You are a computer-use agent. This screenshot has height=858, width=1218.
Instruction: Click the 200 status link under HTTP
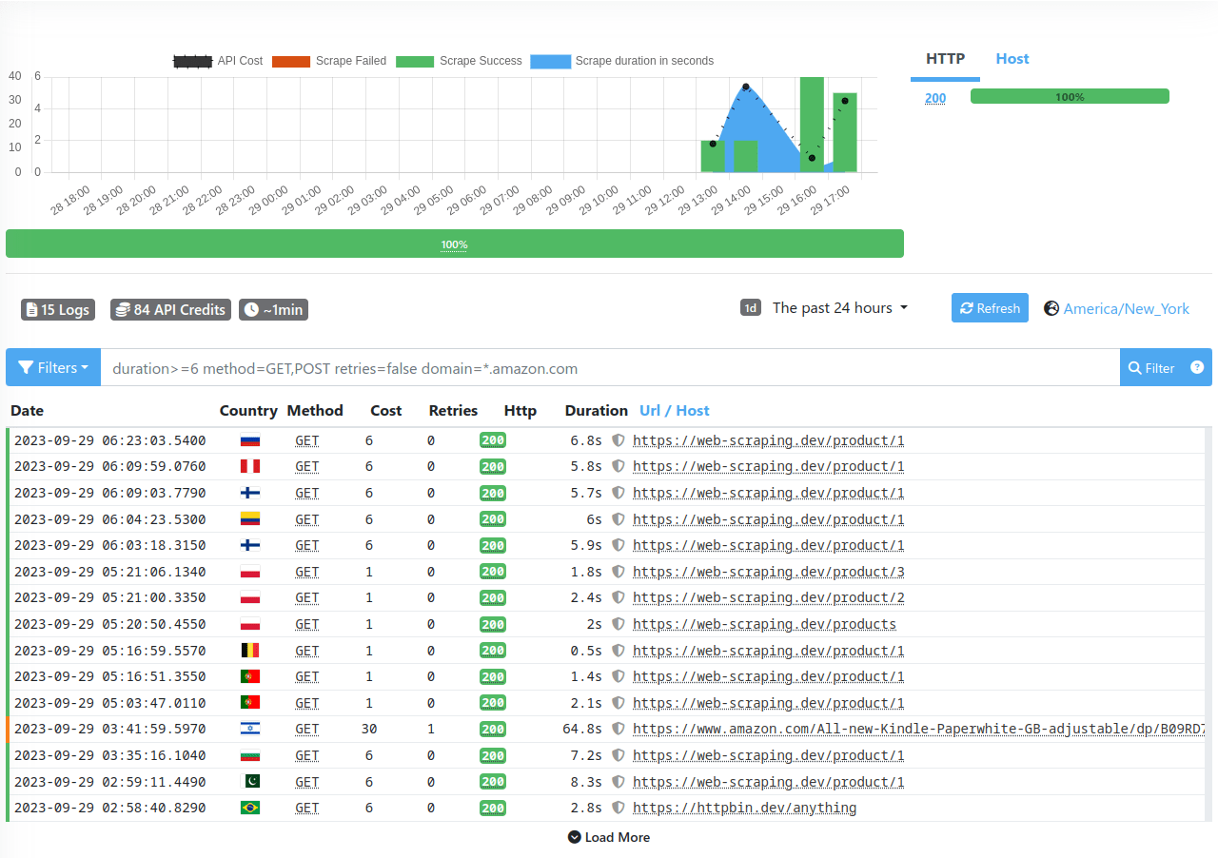(934, 97)
